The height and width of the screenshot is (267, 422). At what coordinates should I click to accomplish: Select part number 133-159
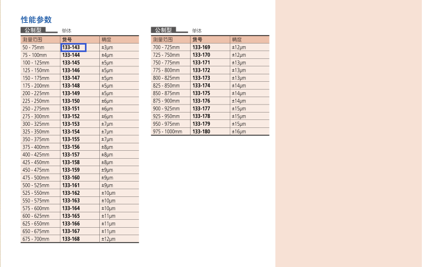click(71, 170)
